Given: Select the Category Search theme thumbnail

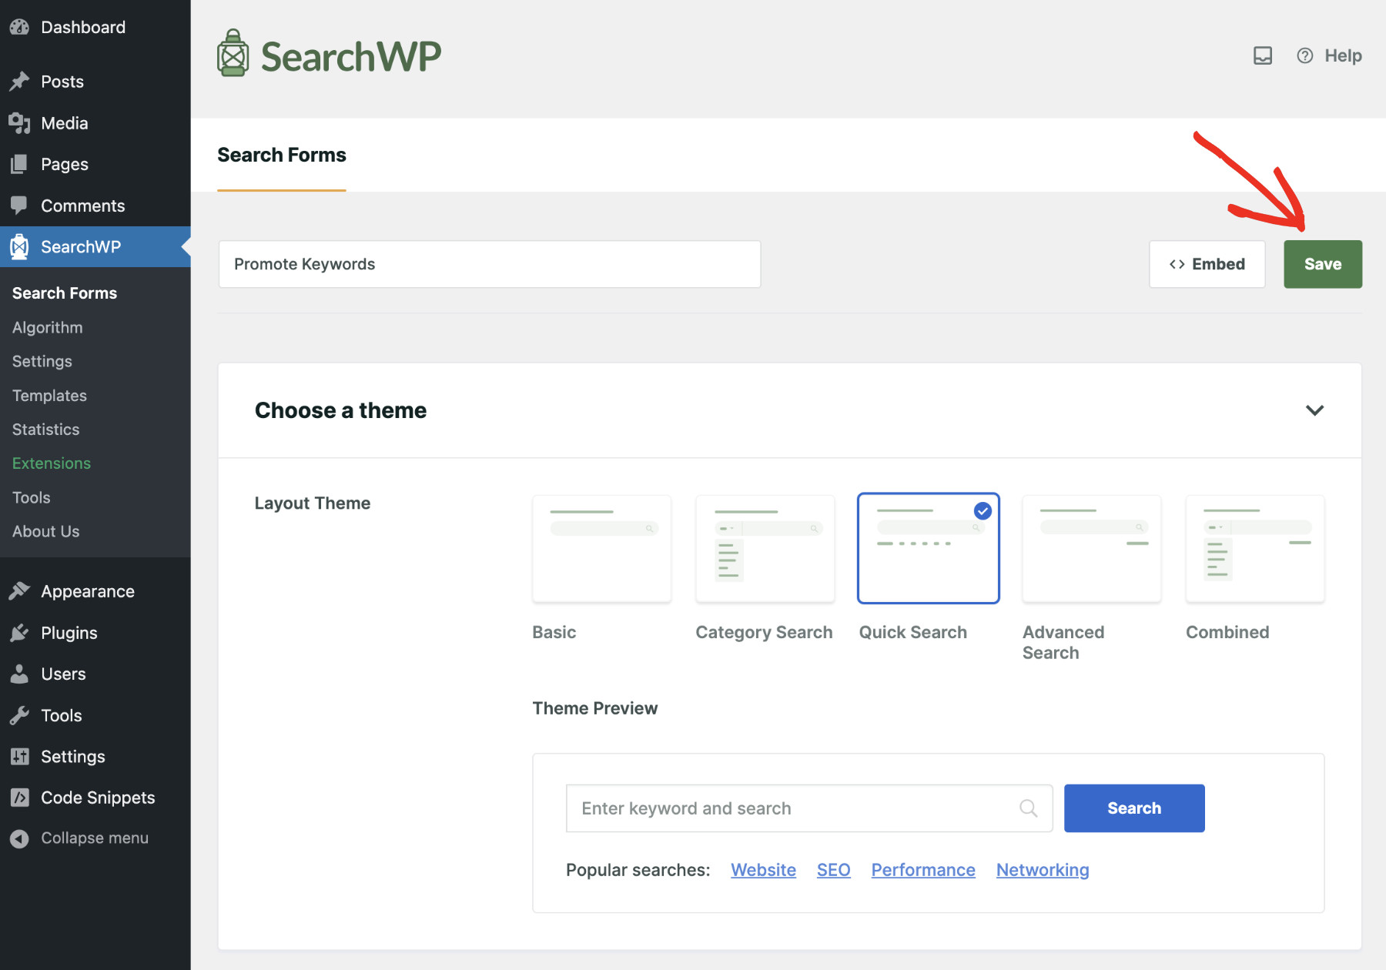Looking at the screenshot, I should tap(765, 548).
